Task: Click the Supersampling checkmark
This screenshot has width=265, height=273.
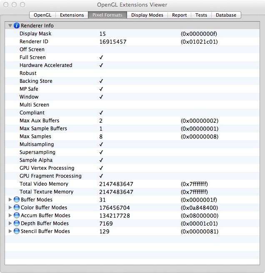Action: (x=101, y=152)
